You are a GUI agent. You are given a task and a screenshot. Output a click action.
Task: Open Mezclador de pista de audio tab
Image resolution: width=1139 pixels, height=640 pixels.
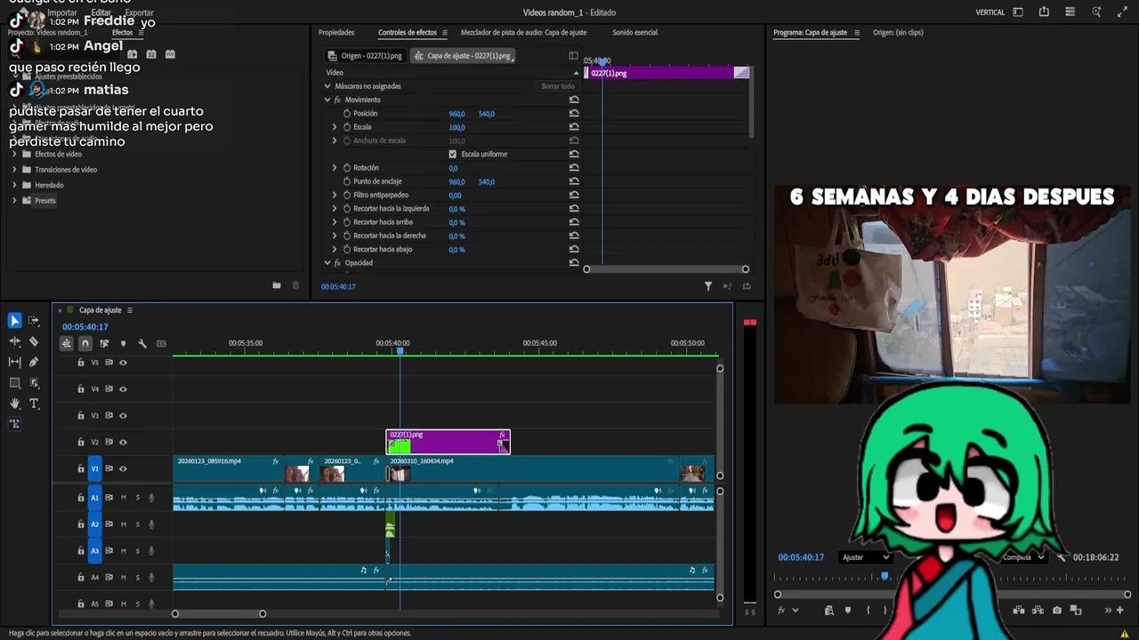tap(523, 33)
